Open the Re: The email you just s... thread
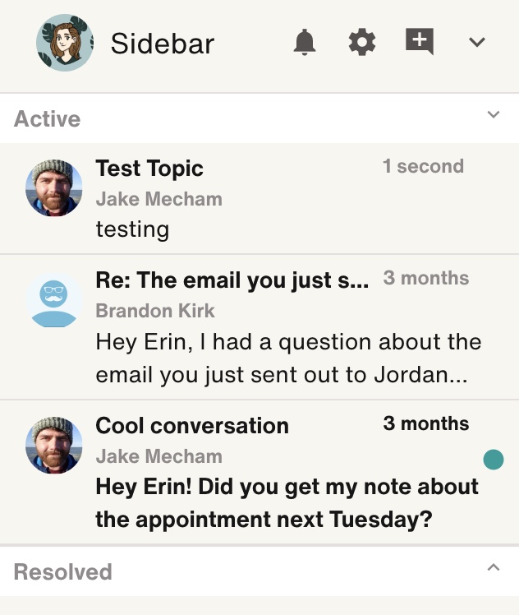Viewport: 519px width, 615px height. [259, 327]
